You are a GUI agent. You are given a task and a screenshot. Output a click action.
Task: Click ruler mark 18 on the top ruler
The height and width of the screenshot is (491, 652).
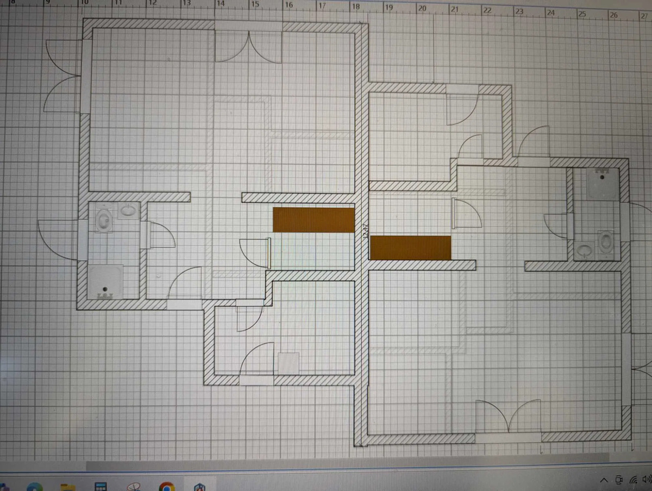coord(355,7)
